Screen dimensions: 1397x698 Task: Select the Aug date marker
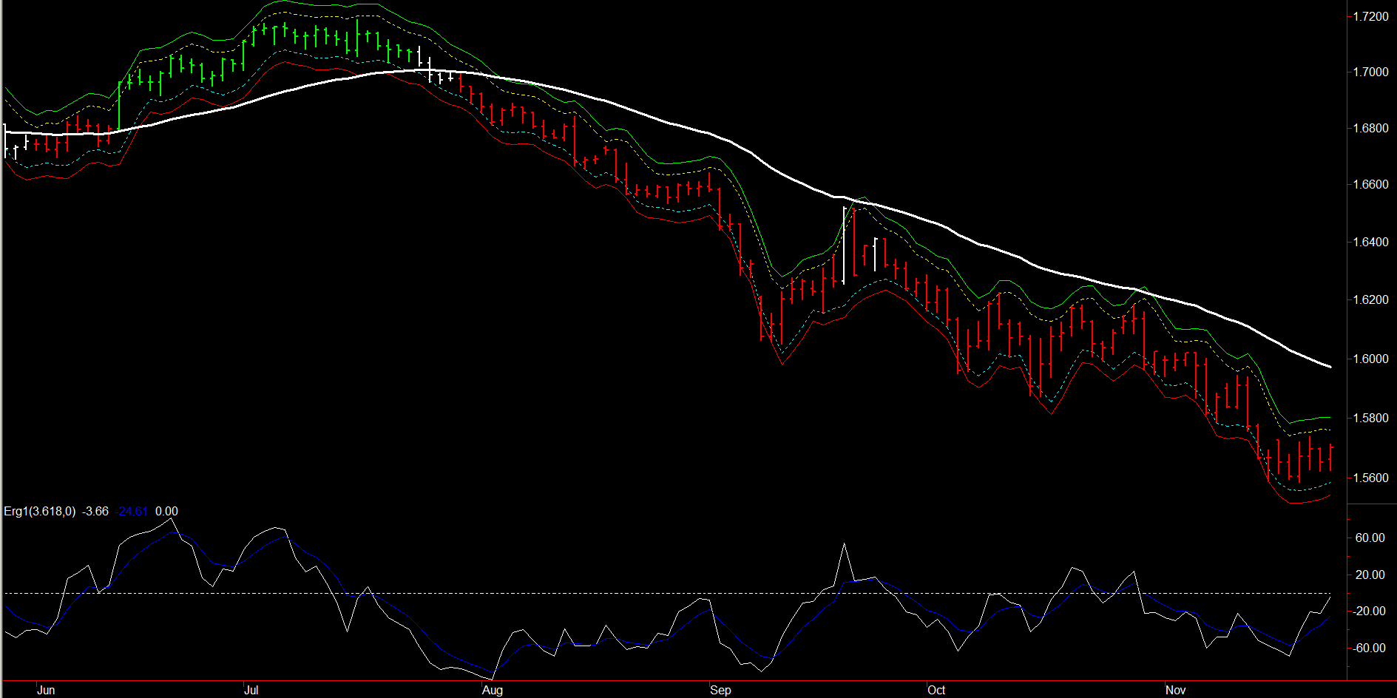[493, 690]
